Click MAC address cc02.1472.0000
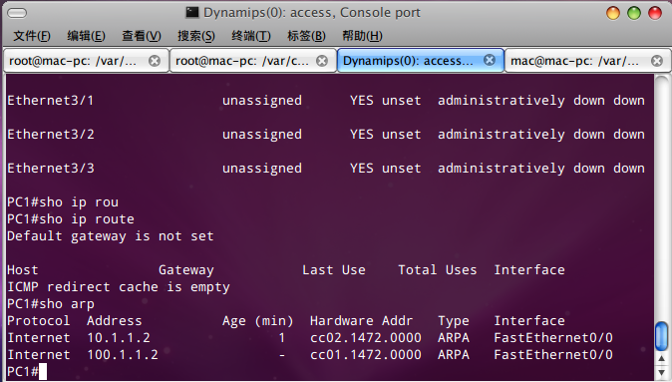This screenshot has height=382, width=672. point(366,338)
